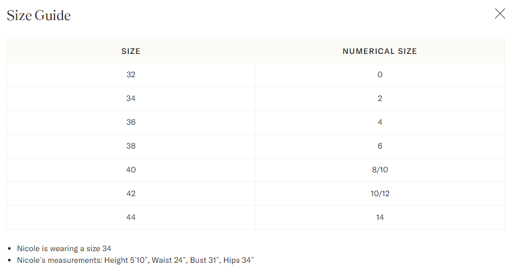Click numerical size 10/12 cell

click(380, 194)
